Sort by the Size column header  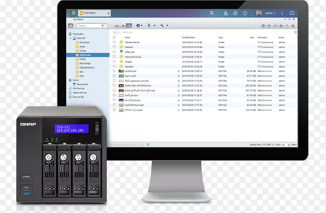pos(252,37)
